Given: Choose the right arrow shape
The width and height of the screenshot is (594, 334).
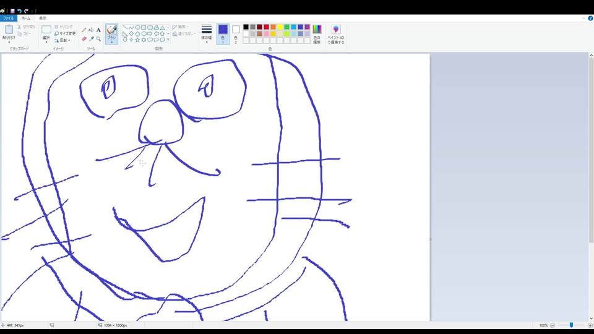Looking at the screenshot, I should 150,33.
